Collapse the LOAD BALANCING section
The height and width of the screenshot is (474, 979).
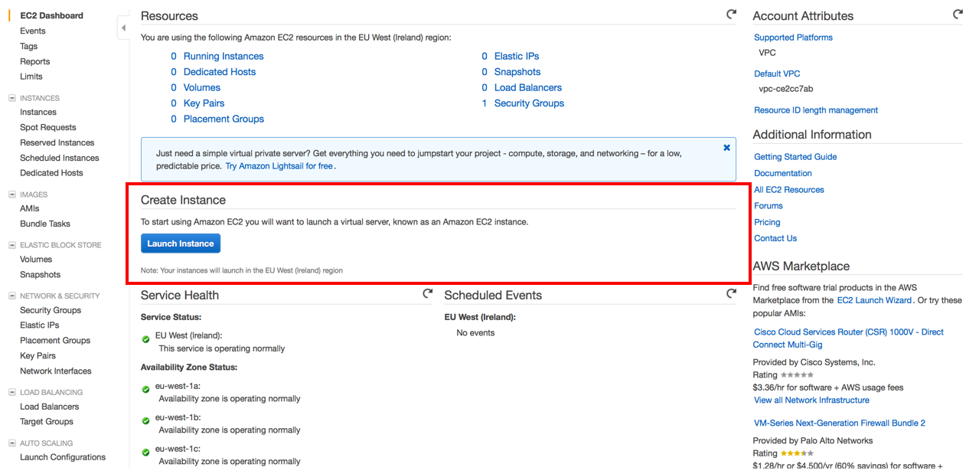pyautogui.click(x=11, y=392)
